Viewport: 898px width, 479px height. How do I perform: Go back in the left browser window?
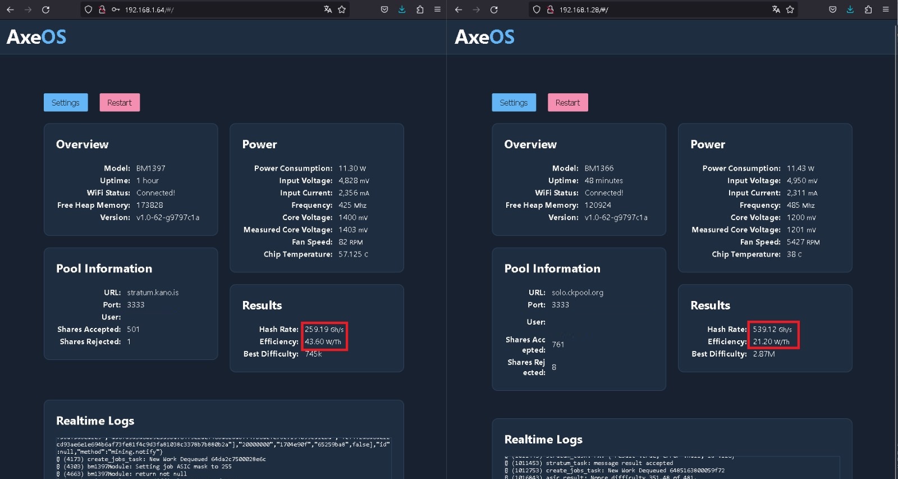[10, 10]
